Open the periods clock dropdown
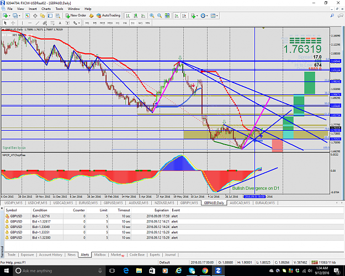Screen dimensions: 345x276 tap(204, 15)
